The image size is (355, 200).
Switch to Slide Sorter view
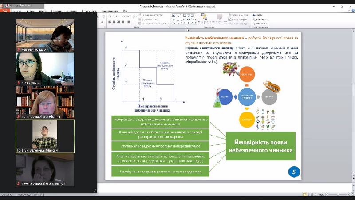308,195
